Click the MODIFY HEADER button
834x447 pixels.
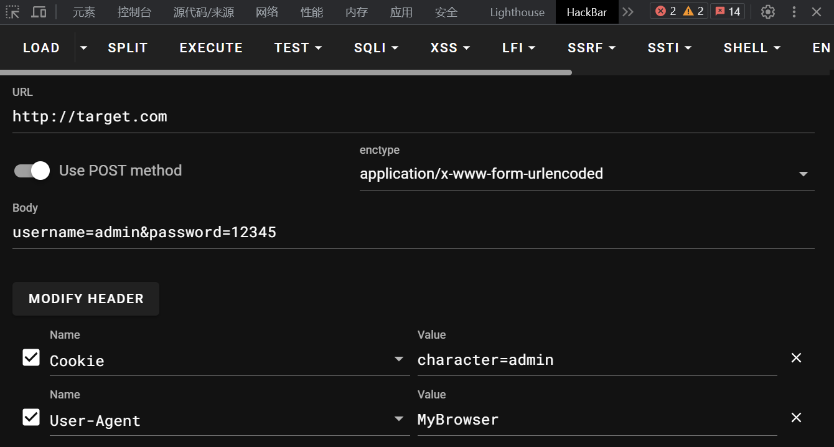[86, 299]
